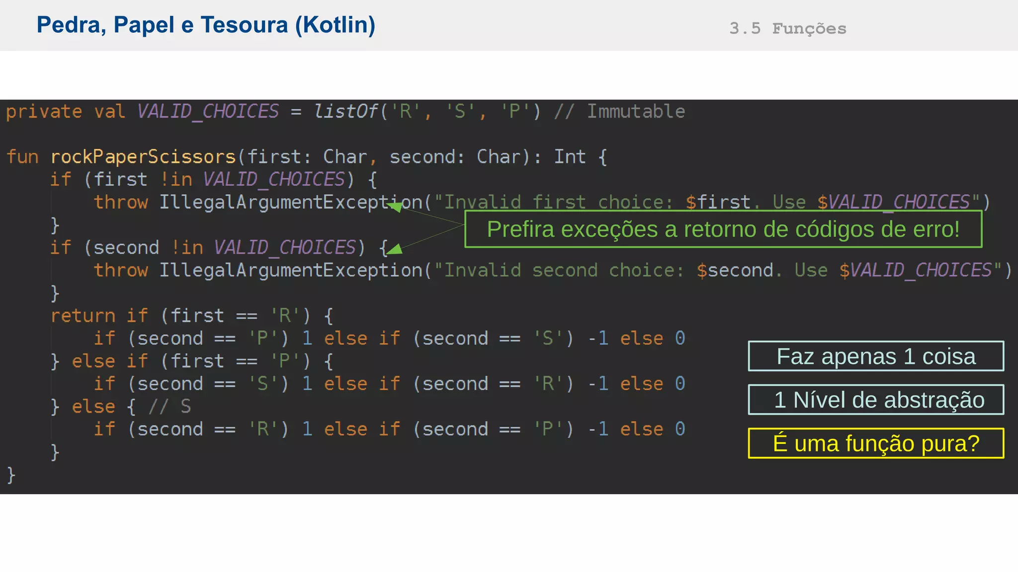
Task: Click 'return if (first == 'R') {' line
Action: pos(192,316)
